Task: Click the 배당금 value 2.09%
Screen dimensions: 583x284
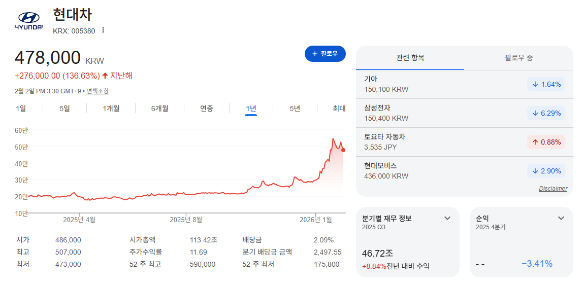Action: pos(323,240)
